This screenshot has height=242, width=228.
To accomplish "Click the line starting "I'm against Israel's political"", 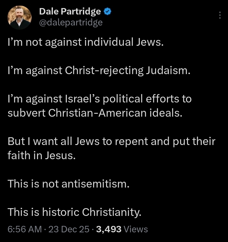I will coord(99,99).
